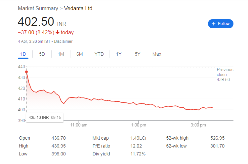
Task: Click the plus icon on Follow
Action: [x=214, y=24]
